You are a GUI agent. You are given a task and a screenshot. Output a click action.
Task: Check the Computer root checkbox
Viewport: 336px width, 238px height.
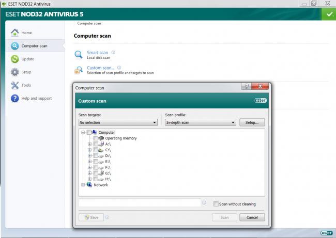[x=89, y=133]
